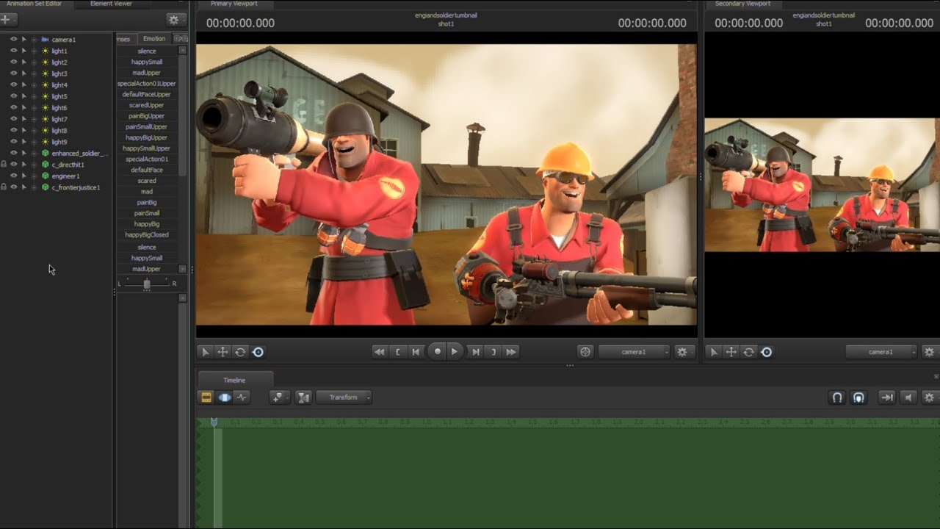Viewport: 940px width, 529px height.
Task: Choose the move tool in Primary Viewport
Action: (223, 352)
